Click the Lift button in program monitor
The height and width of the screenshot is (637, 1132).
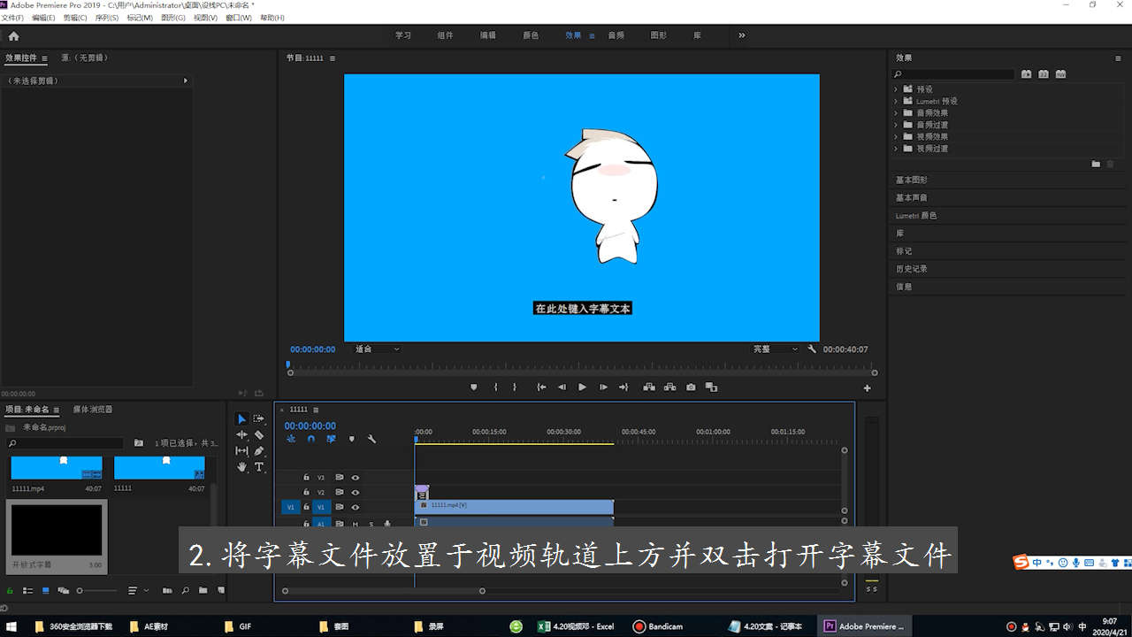[x=648, y=387]
